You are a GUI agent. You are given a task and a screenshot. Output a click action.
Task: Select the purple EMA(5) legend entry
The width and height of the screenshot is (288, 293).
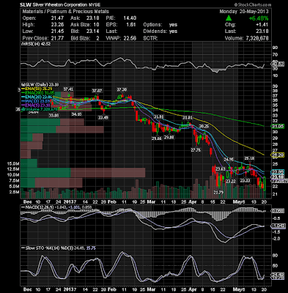pos(36,105)
